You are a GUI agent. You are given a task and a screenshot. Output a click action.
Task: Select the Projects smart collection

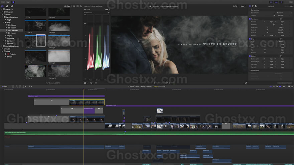12,54
